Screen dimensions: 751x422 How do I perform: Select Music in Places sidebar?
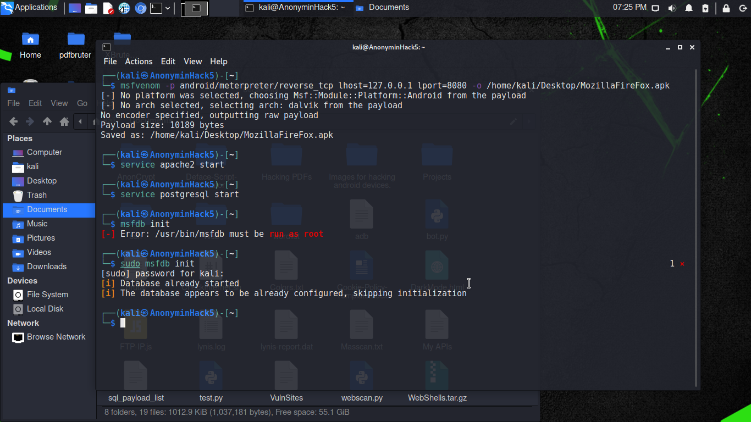click(49, 224)
